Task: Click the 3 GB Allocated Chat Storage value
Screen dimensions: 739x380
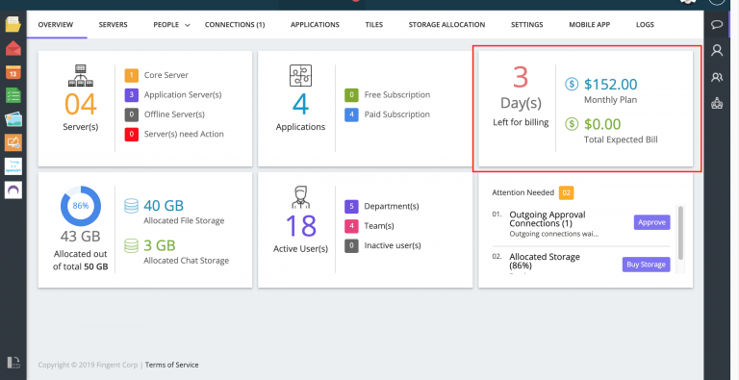Action: click(160, 245)
